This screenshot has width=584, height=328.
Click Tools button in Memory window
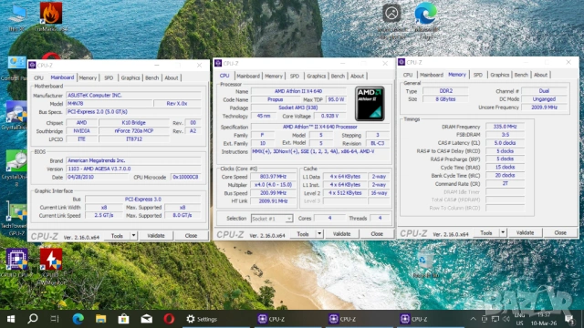click(486, 232)
